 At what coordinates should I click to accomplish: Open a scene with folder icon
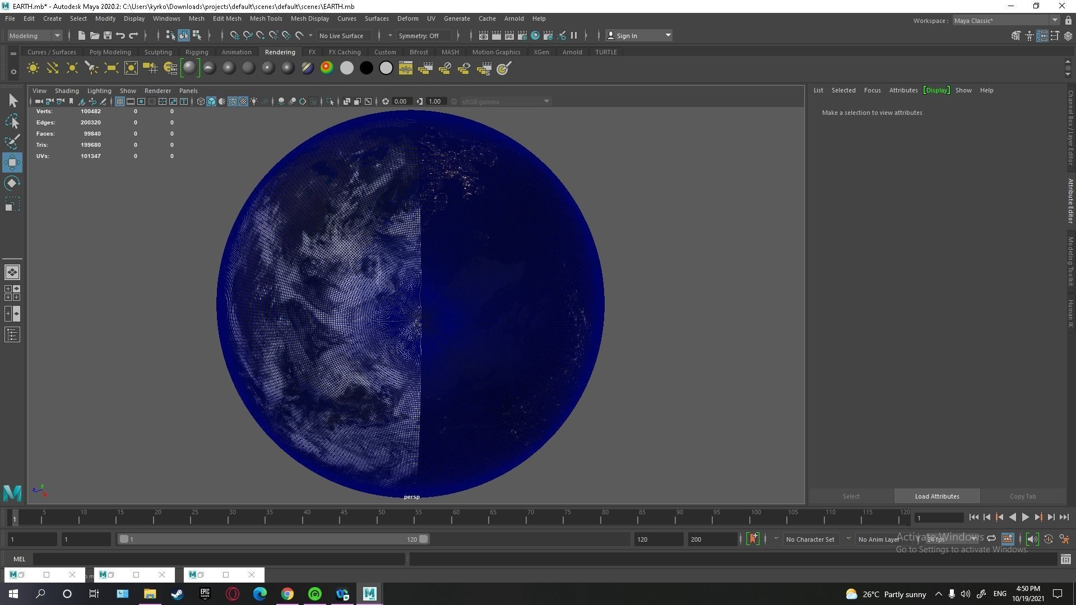click(x=95, y=35)
